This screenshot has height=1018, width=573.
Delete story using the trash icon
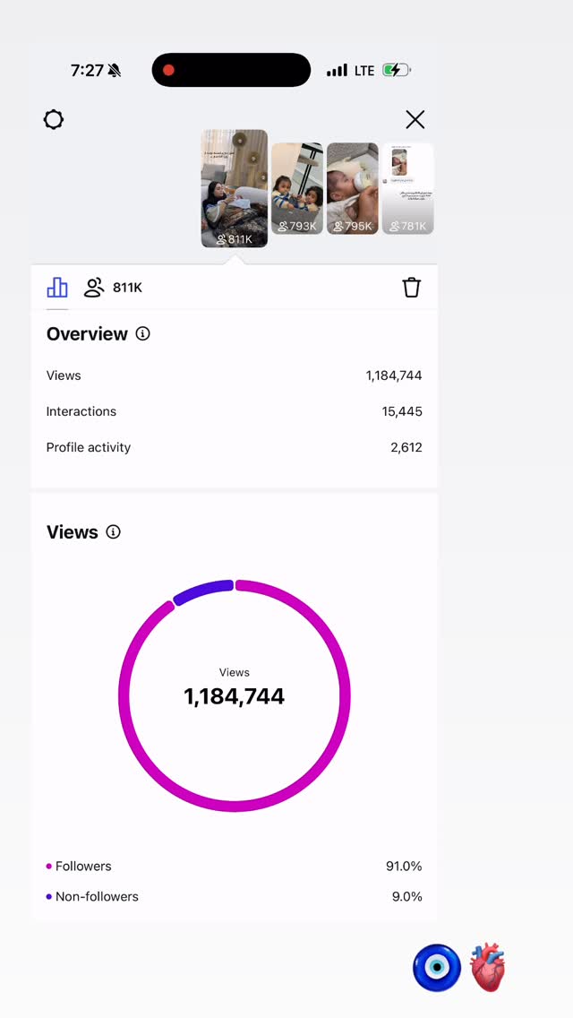coord(412,287)
